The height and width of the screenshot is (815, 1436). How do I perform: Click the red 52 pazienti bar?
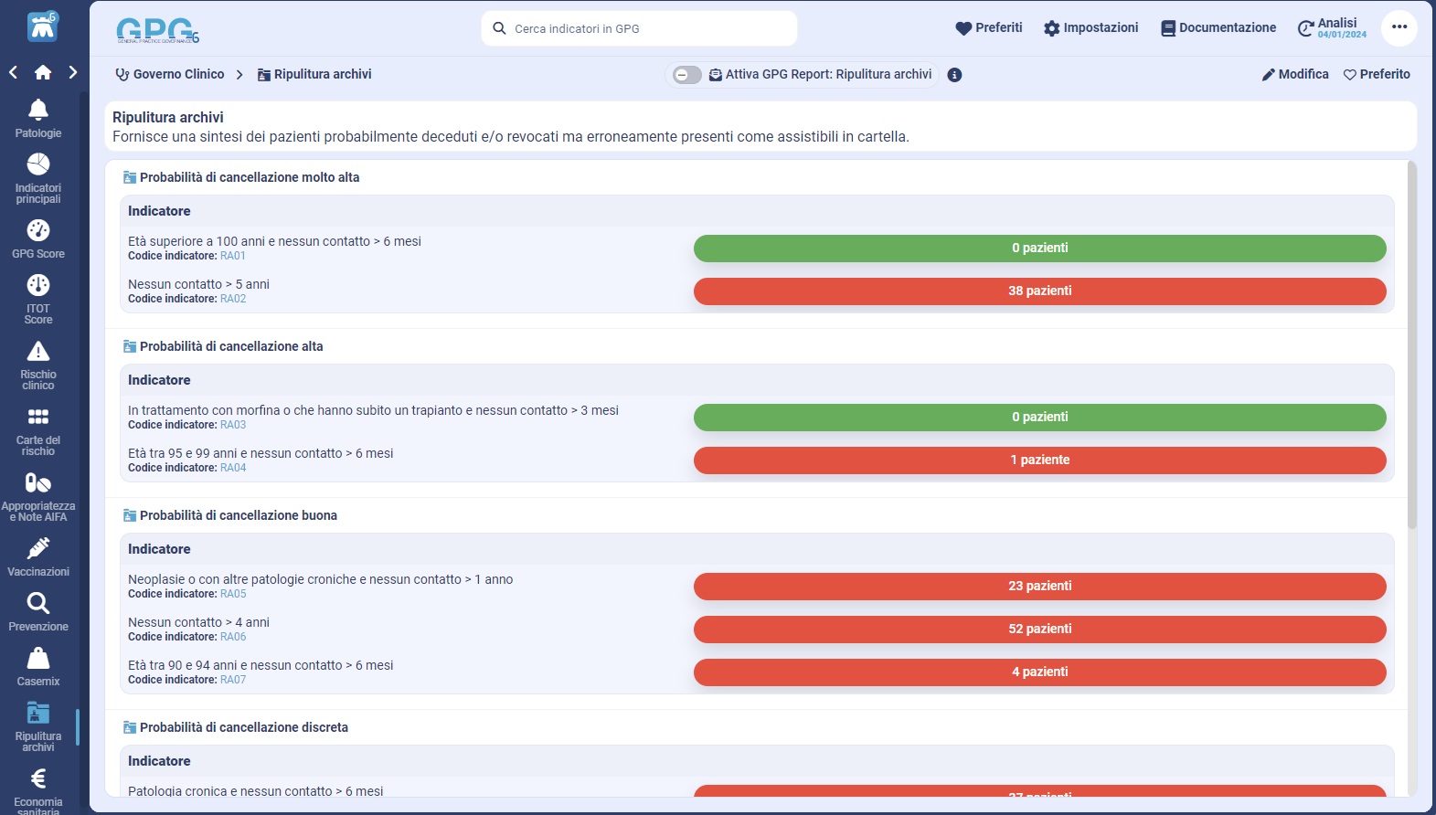click(x=1039, y=629)
